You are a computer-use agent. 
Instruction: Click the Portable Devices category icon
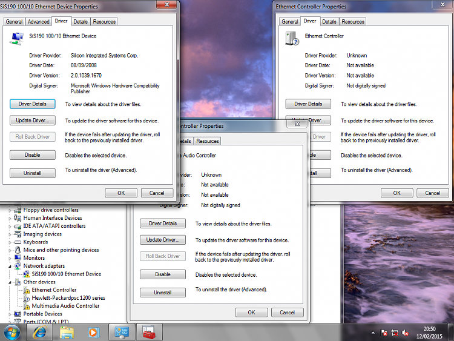pos(18,314)
